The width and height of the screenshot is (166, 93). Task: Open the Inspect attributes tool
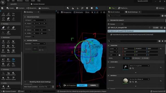[3, 42]
